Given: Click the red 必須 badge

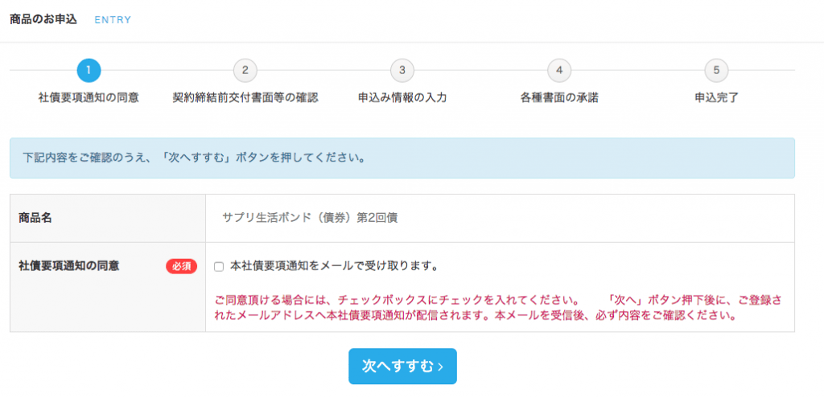Looking at the screenshot, I should [182, 266].
